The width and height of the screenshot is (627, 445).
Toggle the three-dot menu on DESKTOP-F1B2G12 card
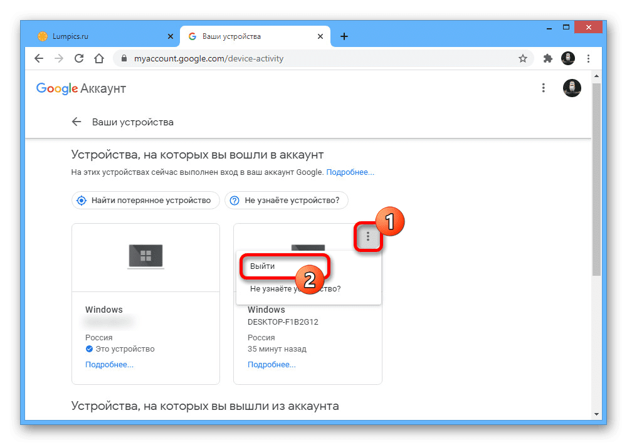click(x=368, y=236)
